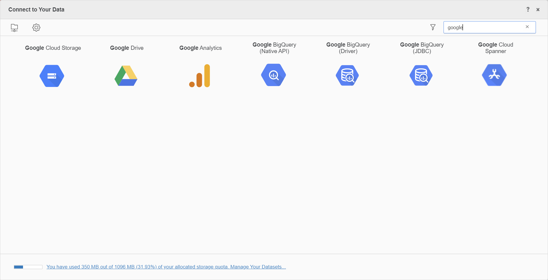Select the Google Drive connector icon

click(126, 76)
